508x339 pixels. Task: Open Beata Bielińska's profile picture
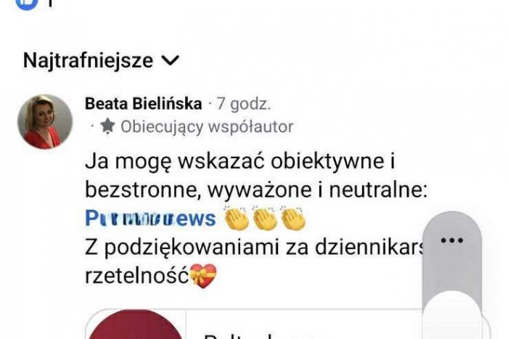click(45, 122)
